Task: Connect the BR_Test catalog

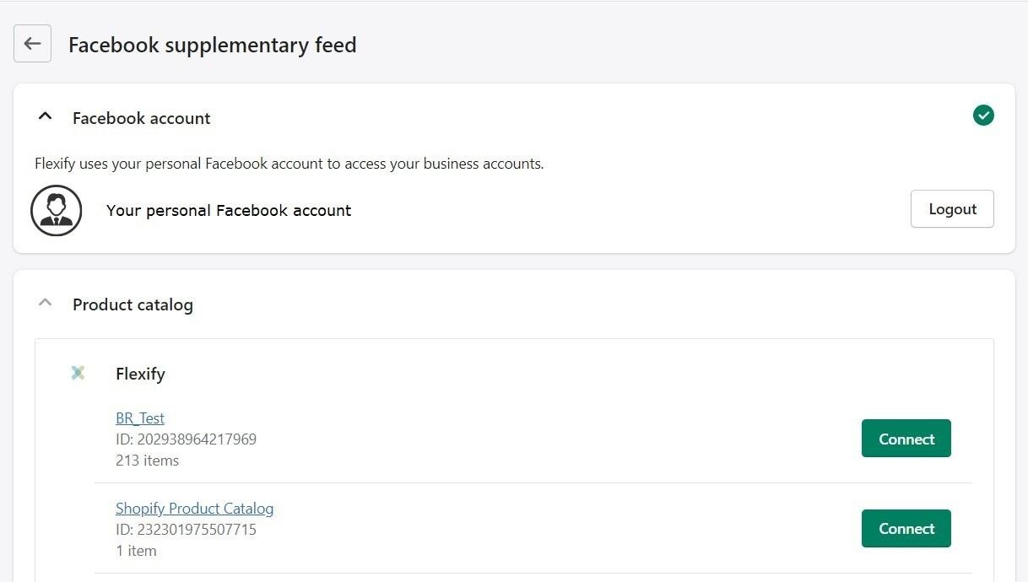Action: click(906, 438)
